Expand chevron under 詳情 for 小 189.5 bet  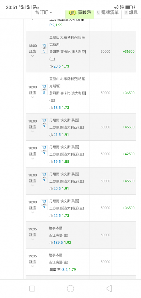(32, 240)
